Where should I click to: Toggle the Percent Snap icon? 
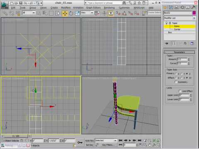coord(131,13)
